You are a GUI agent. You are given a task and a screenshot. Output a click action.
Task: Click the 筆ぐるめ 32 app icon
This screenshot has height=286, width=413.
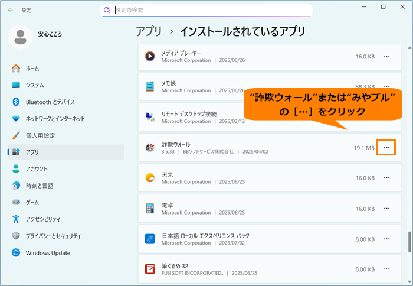[150, 269]
